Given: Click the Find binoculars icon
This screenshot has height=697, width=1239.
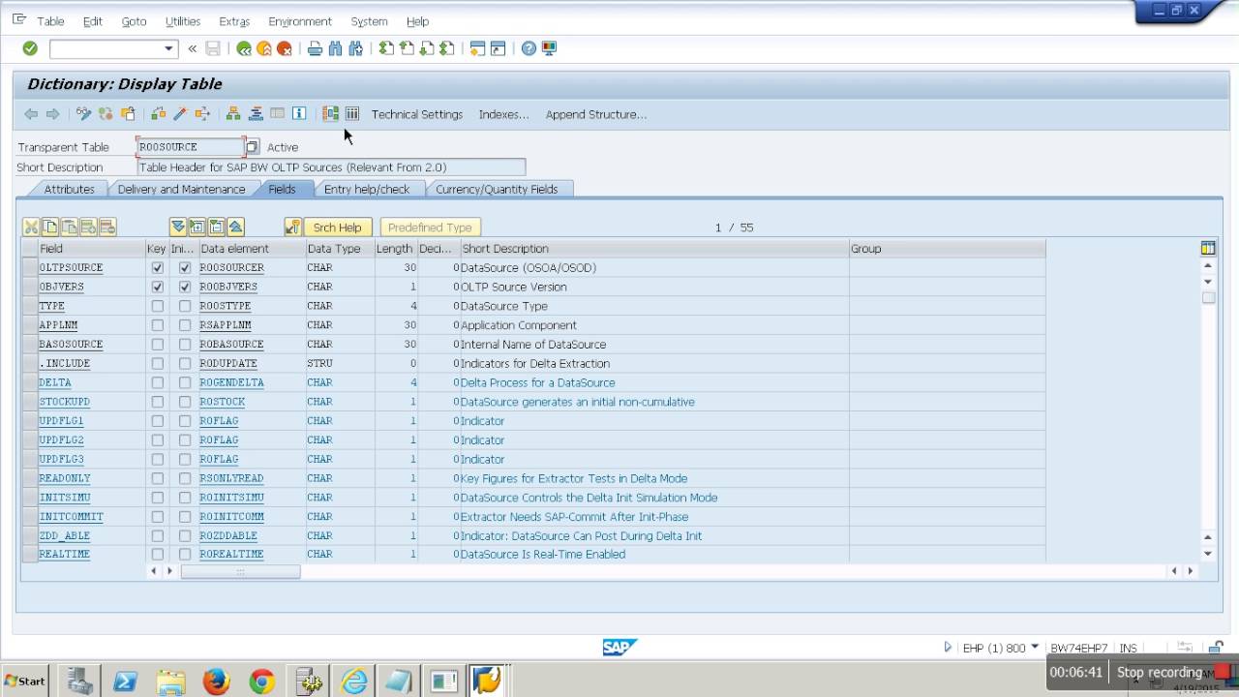Looking at the screenshot, I should (x=336, y=48).
